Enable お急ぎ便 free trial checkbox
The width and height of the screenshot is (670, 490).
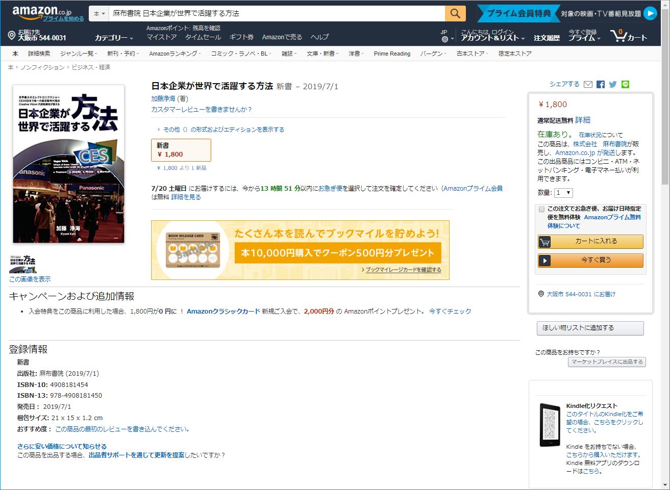pos(541,209)
